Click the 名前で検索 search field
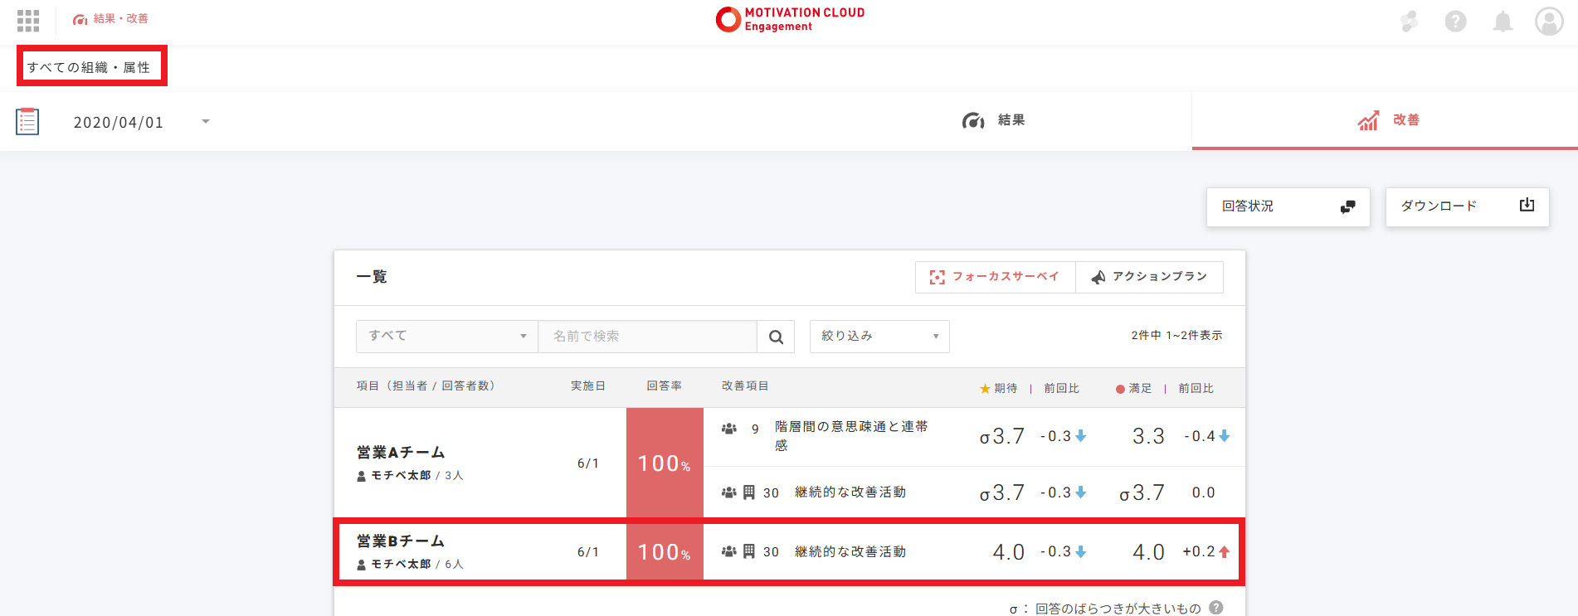 [647, 337]
